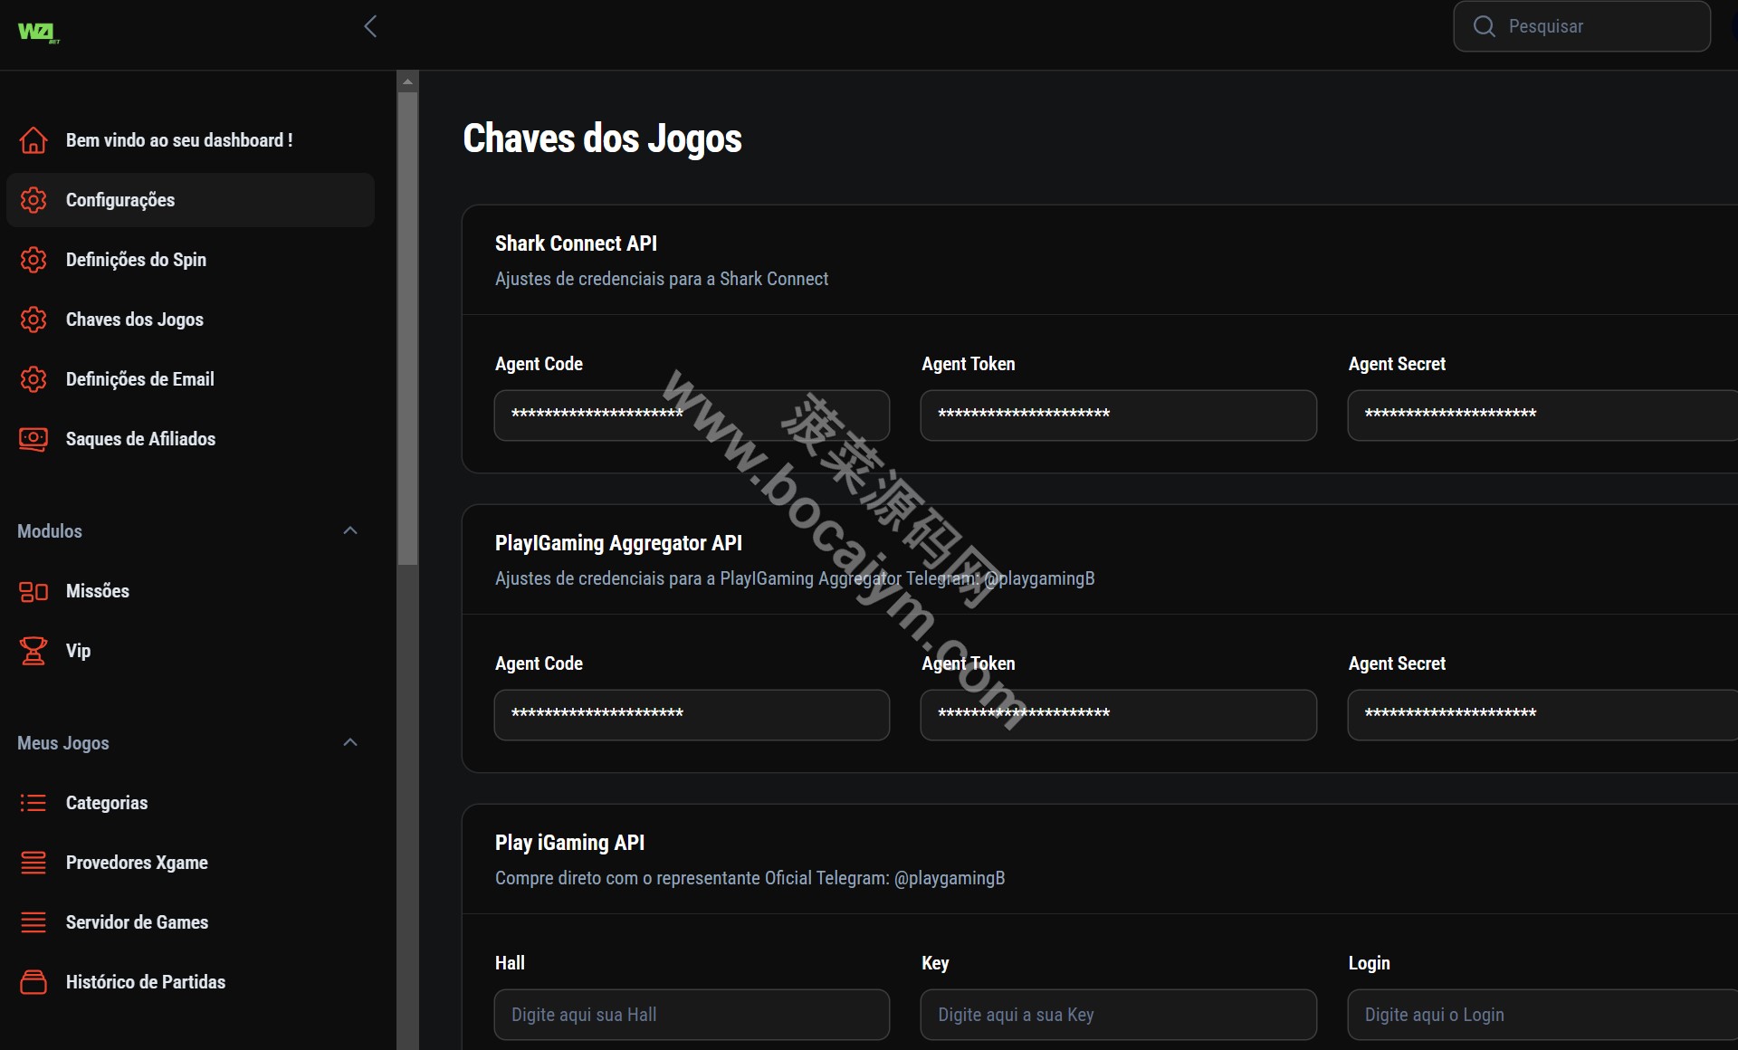Collapse the Modulos section chevron
Viewport: 1738px width, 1050px height.
[350, 530]
